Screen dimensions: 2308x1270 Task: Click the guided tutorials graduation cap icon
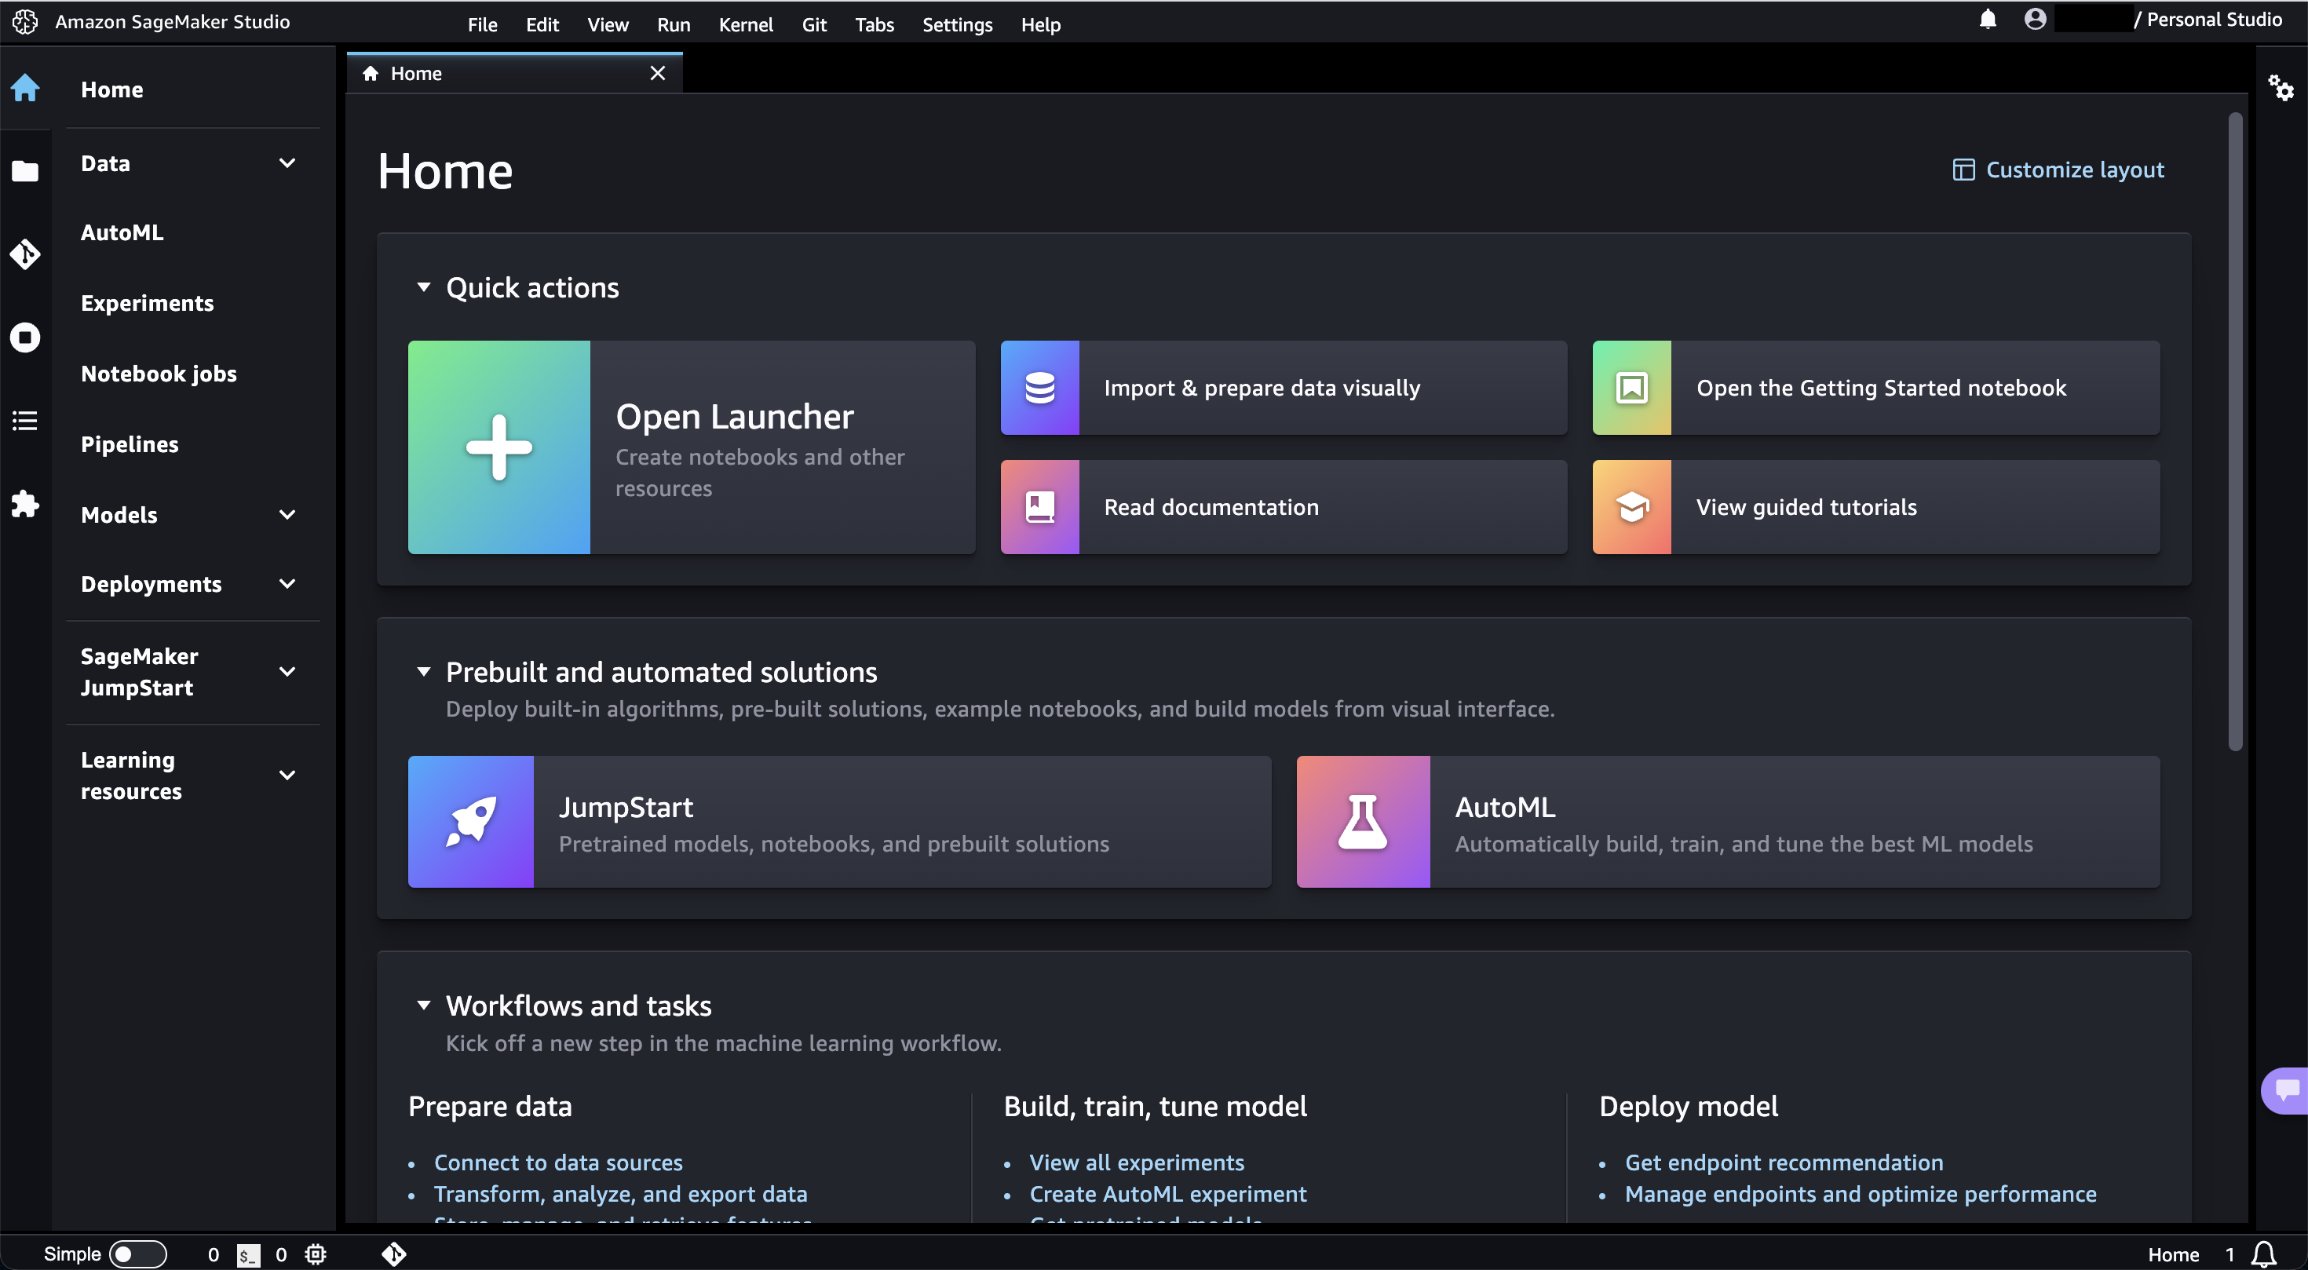click(1631, 507)
